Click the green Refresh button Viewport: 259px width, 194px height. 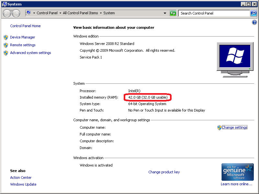tap(173, 13)
